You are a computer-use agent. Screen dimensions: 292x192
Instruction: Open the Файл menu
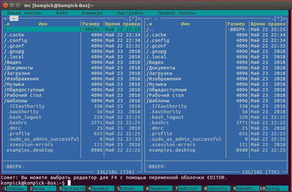tap(62, 13)
